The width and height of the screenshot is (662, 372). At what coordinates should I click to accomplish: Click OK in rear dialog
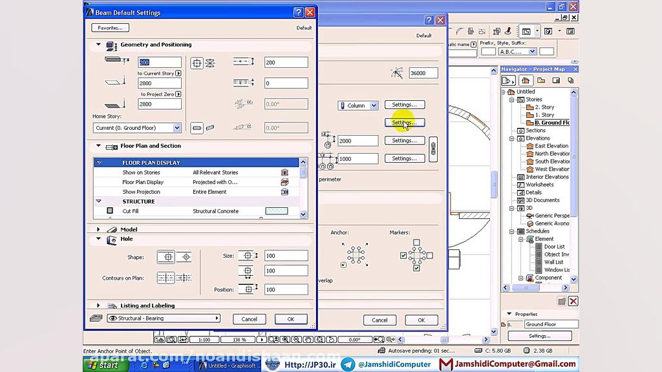tap(422, 320)
